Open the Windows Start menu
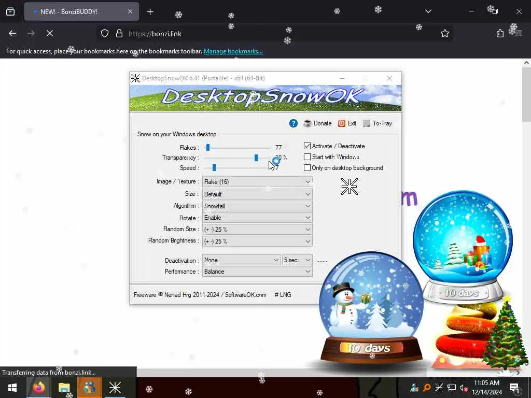531x398 pixels. click(x=12, y=388)
